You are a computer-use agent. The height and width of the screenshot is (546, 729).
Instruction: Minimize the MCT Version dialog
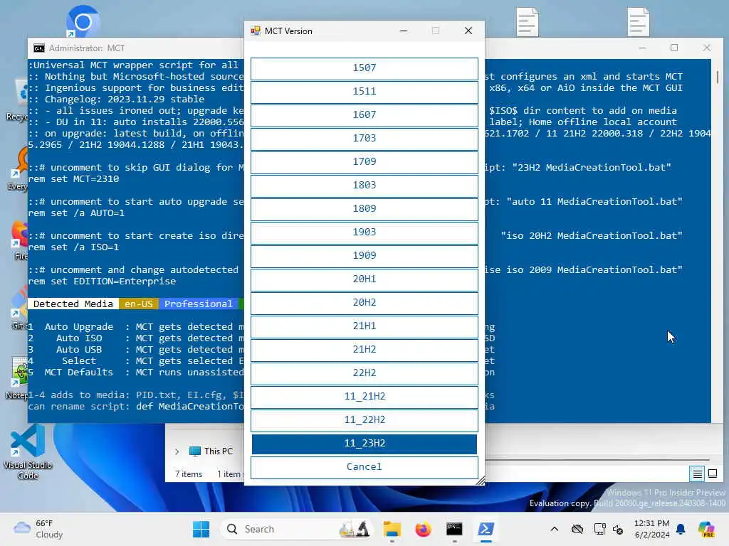404,31
